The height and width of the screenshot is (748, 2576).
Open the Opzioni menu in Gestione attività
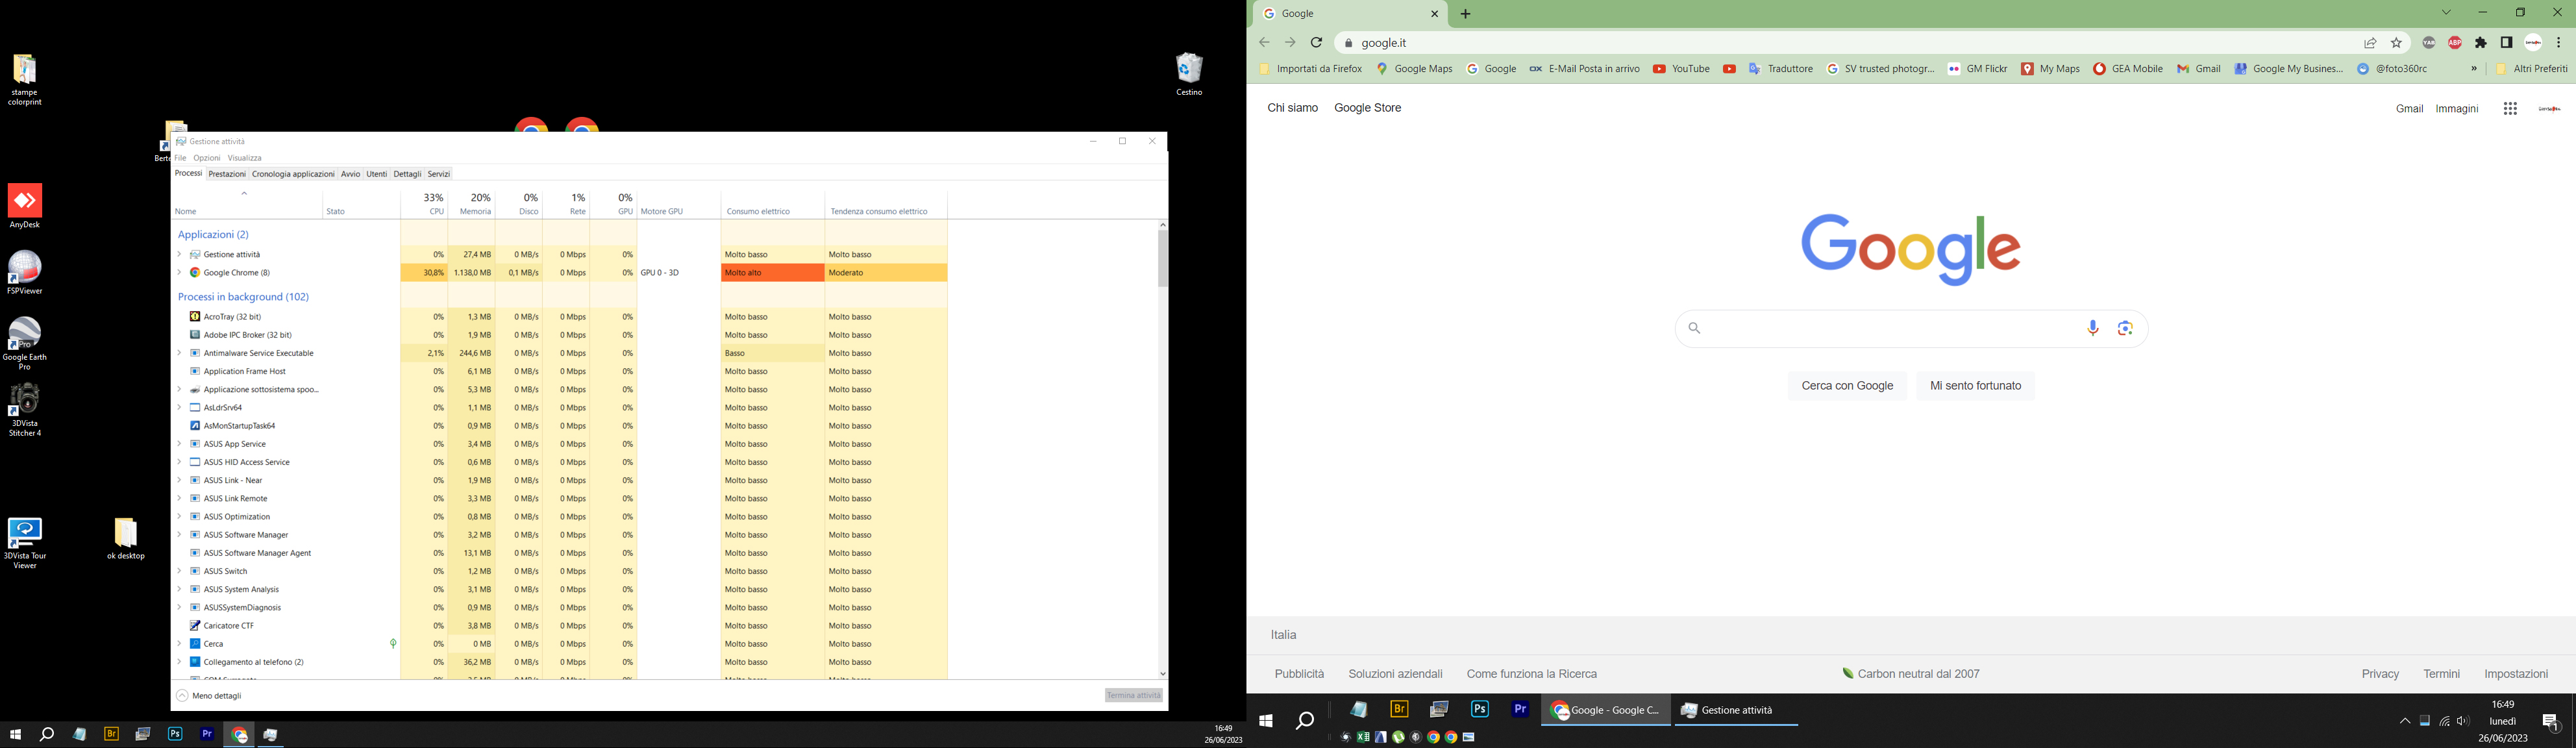tap(207, 158)
